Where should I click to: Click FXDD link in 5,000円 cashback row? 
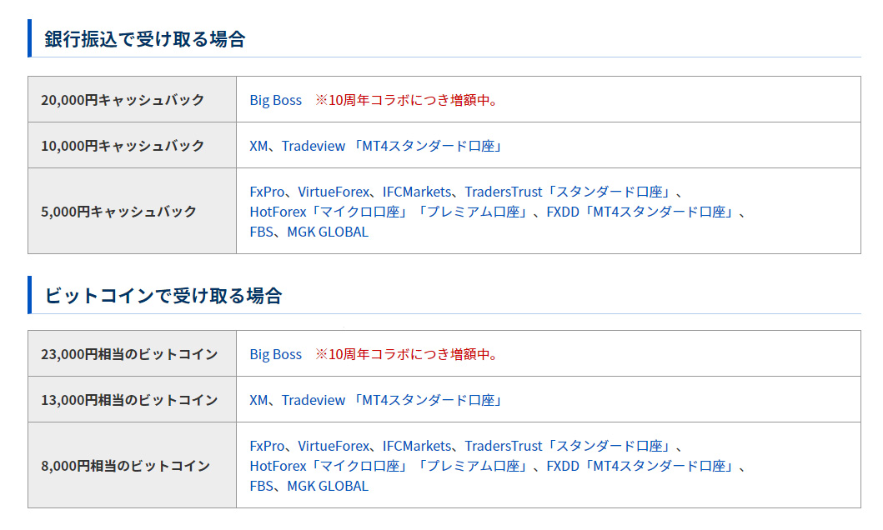563,212
